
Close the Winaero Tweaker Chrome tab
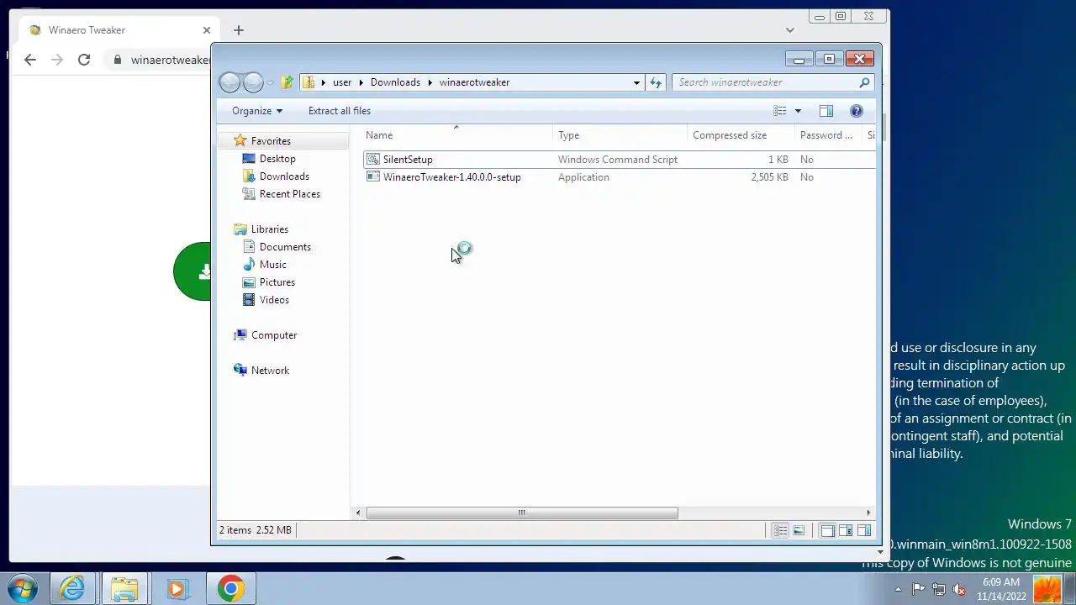[207, 30]
